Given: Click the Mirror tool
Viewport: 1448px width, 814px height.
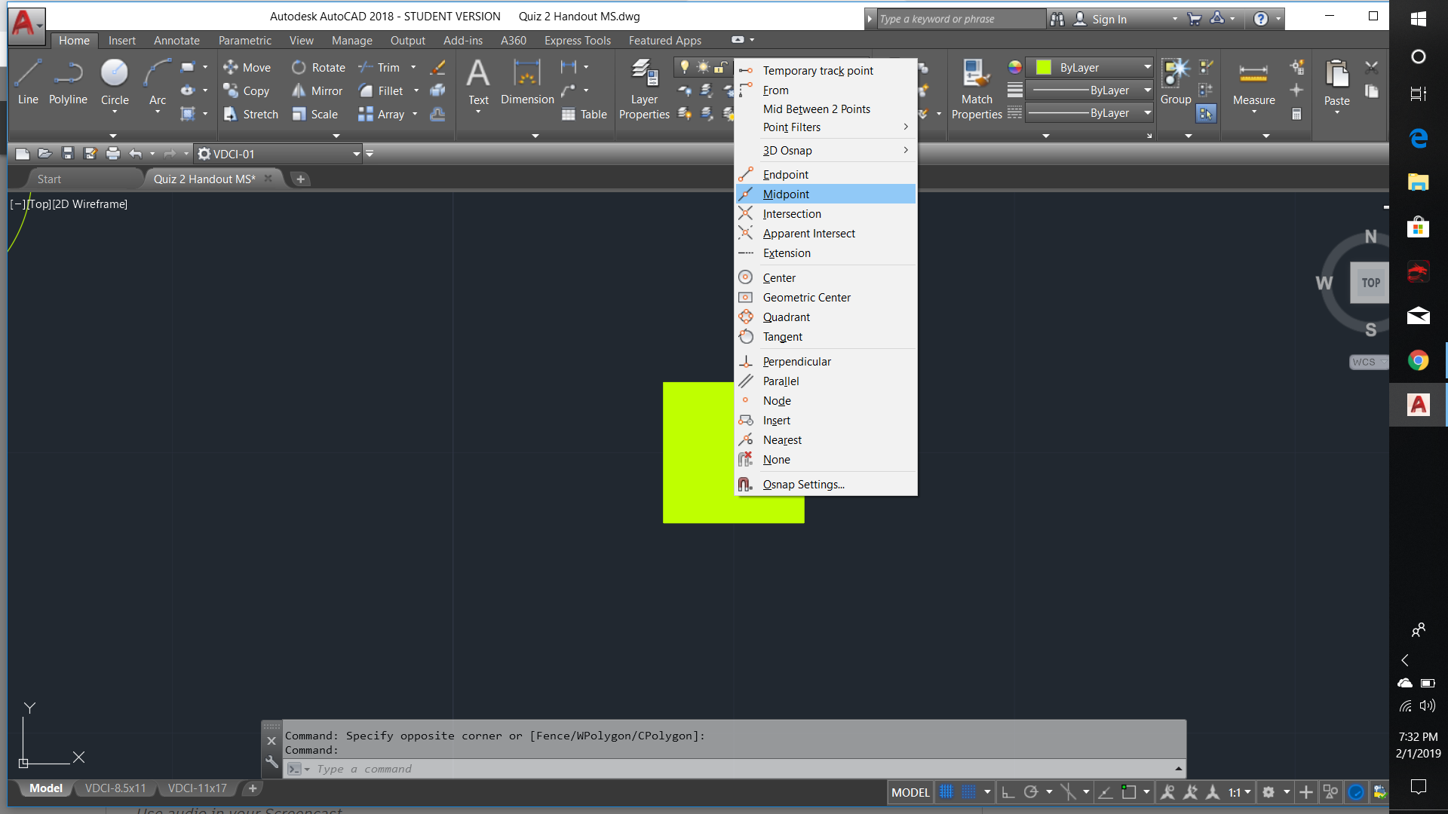Looking at the screenshot, I should coord(317,91).
